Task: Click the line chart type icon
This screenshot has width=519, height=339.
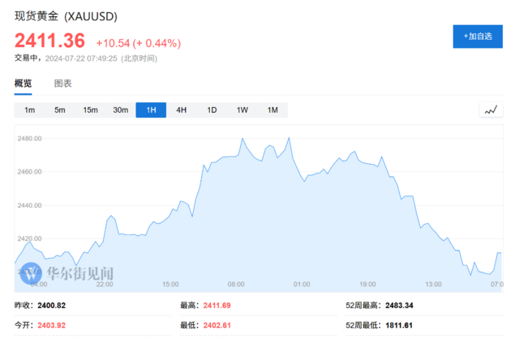Action: 491,110
